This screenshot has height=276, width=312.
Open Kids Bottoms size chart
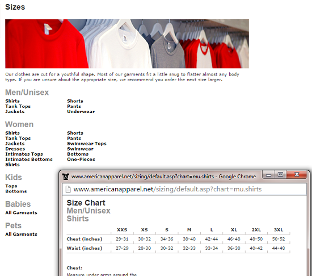[x=16, y=191]
